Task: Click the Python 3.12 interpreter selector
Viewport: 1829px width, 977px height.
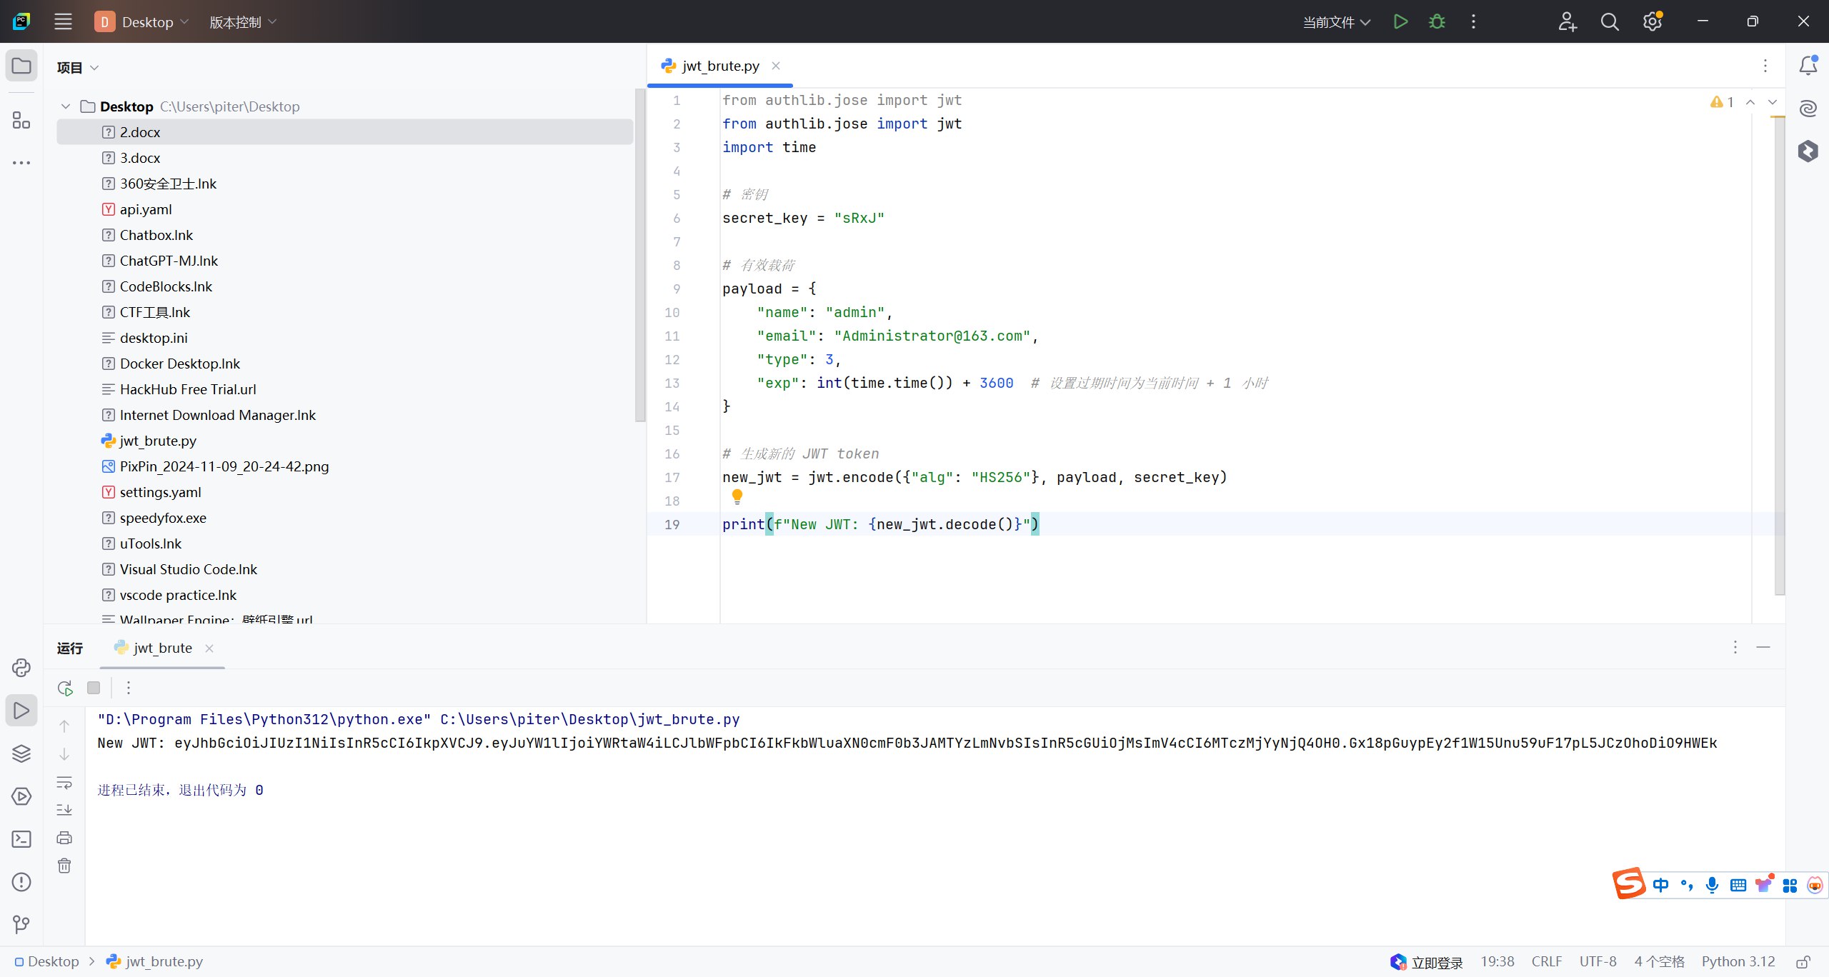Action: point(1738,961)
